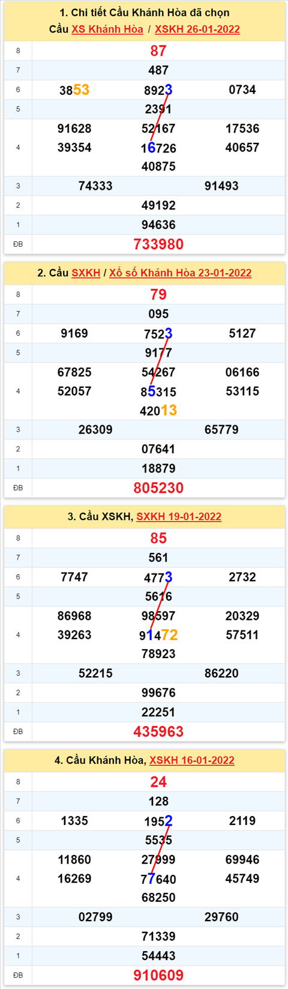Screen dimensions: 288x989
Task: Select prize-4 number 17536
Action: [x=242, y=129]
